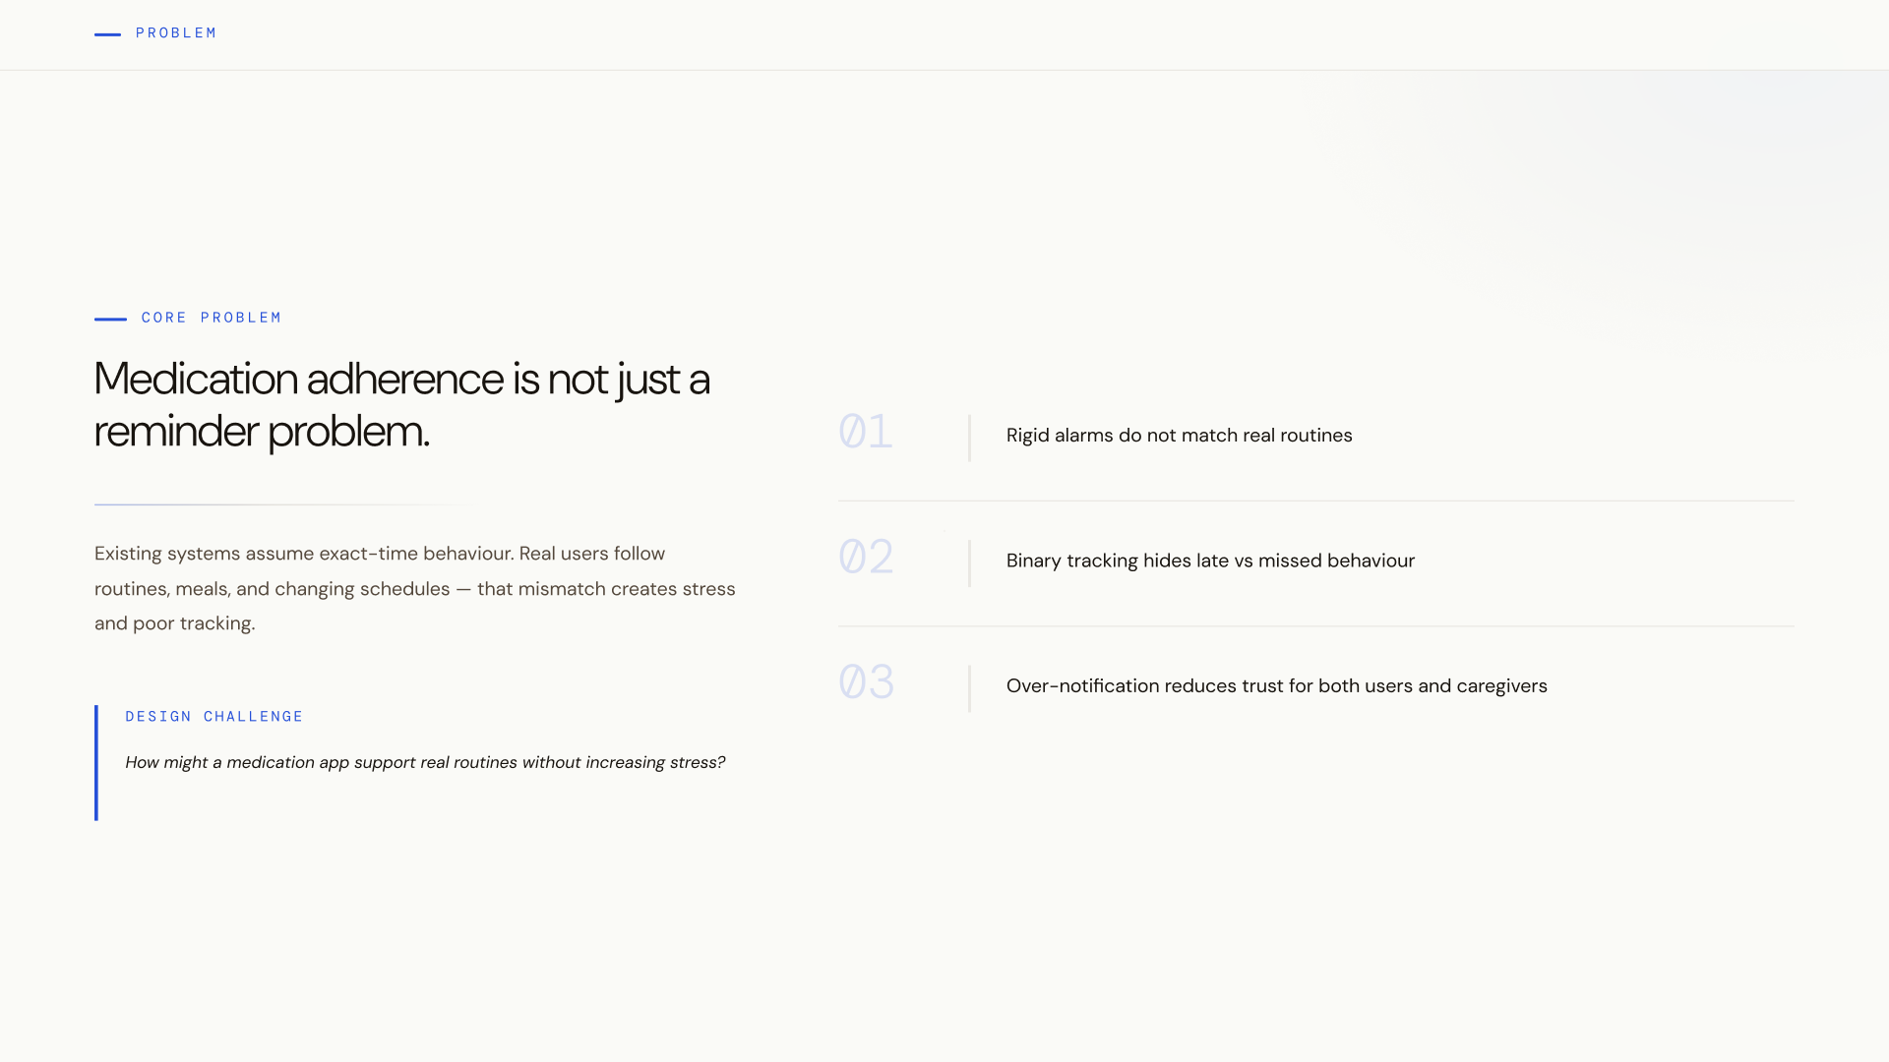Image resolution: width=1889 pixels, height=1062 pixels.
Task: Click 'Binary tracking hides late vs missed behaviour'
Action: pos(1210,561)
